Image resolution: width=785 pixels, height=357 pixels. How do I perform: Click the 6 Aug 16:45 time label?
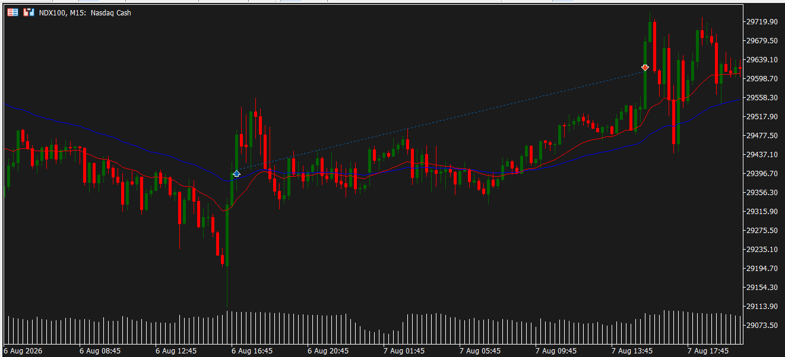(x=252, y=351)
